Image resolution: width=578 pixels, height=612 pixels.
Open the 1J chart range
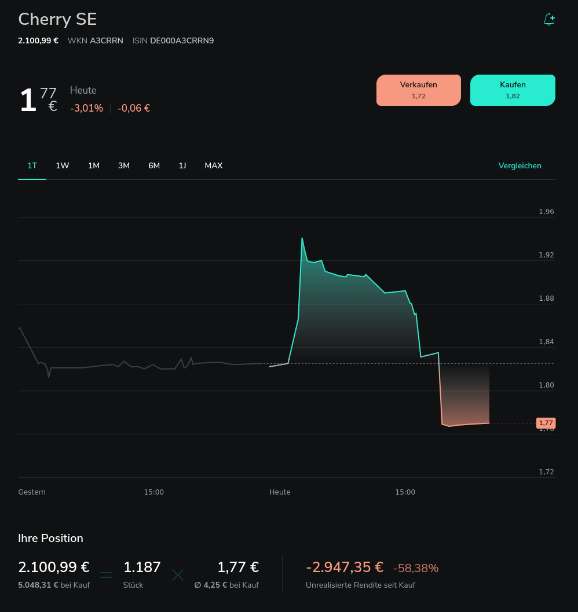tap(182, 165)
